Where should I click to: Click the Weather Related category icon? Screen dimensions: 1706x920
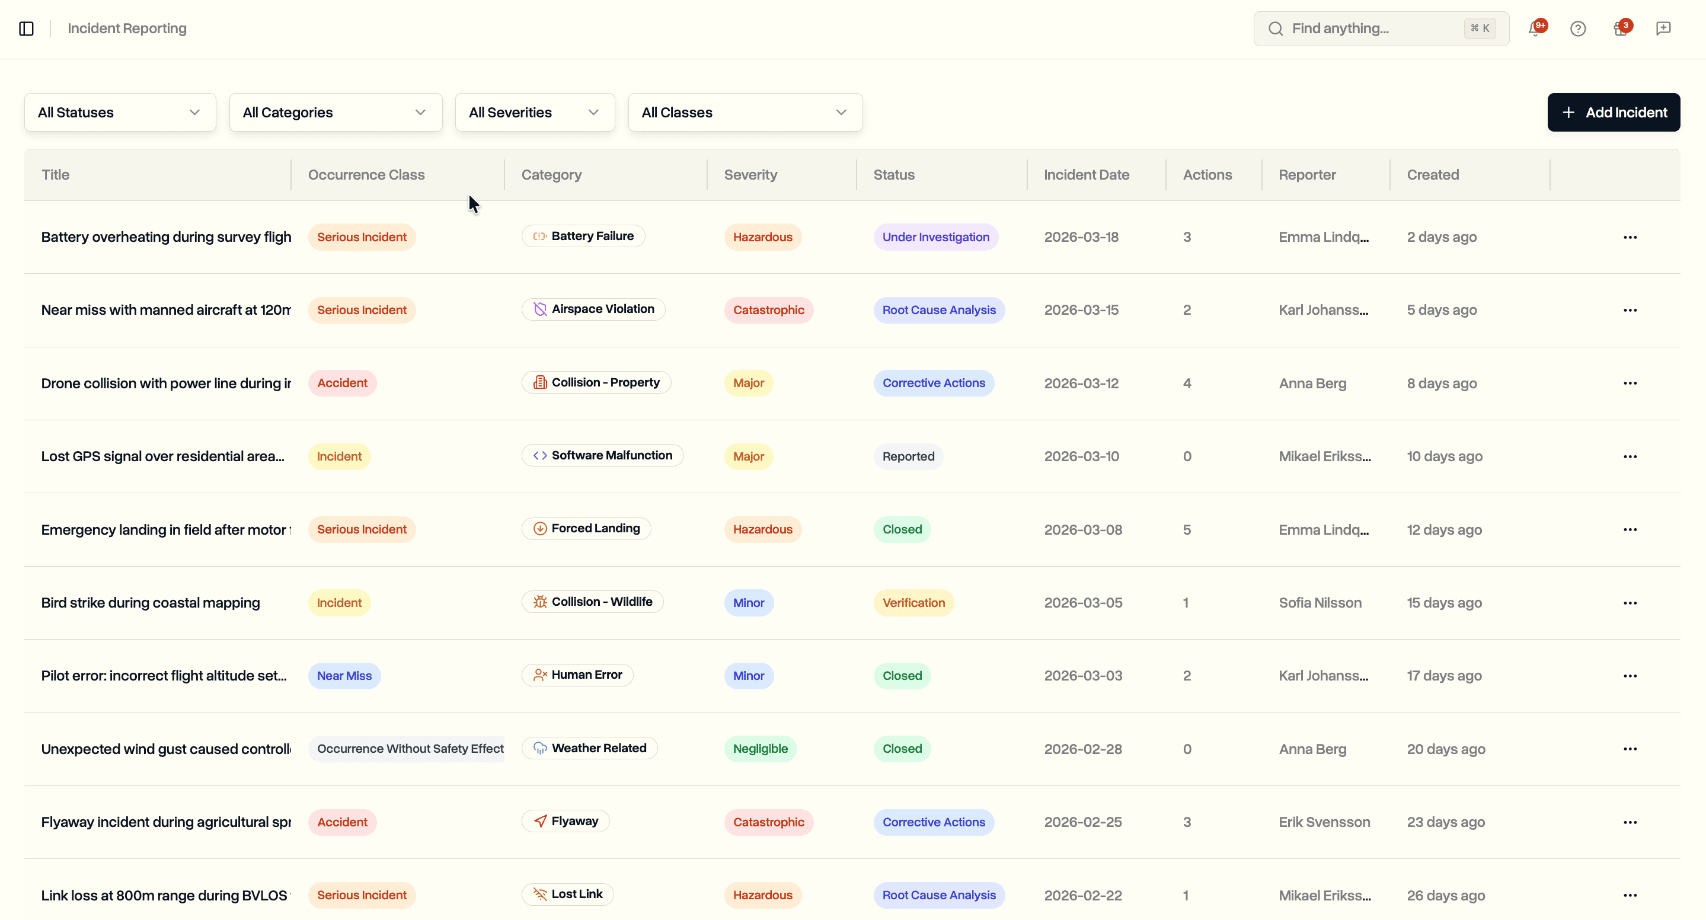pyautogui.click(x=540, y=747)
